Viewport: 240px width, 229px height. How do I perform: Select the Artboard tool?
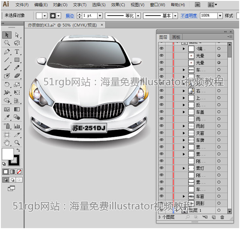click(x=7, y=135)
